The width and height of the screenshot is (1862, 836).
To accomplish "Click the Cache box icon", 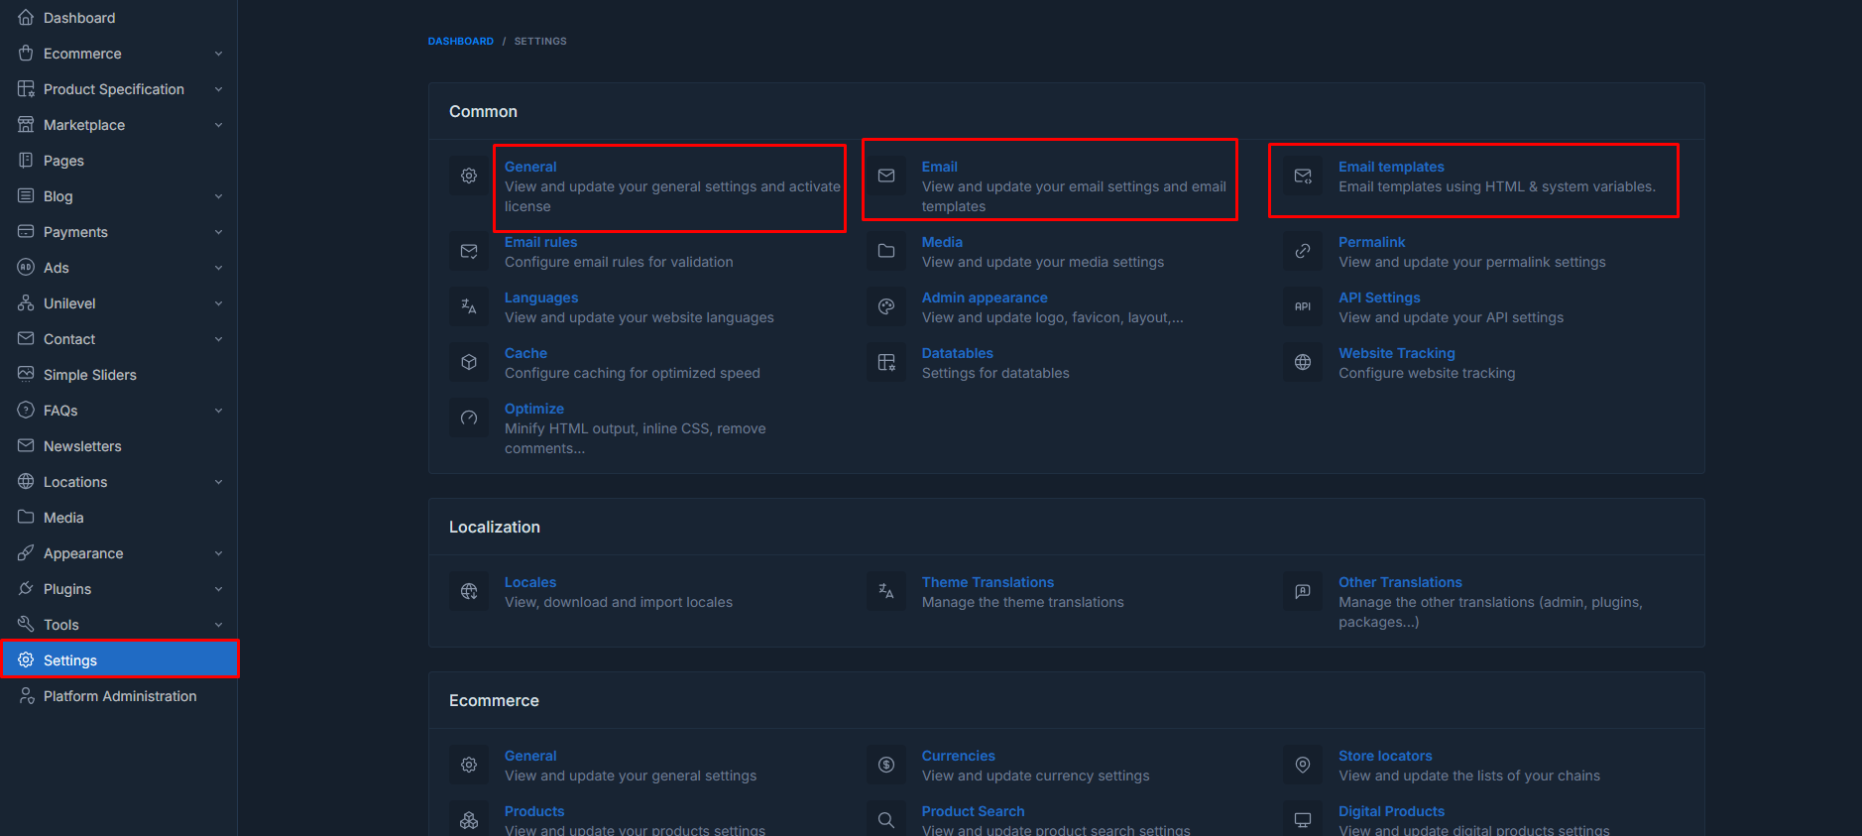I will (x=469, y=362).
